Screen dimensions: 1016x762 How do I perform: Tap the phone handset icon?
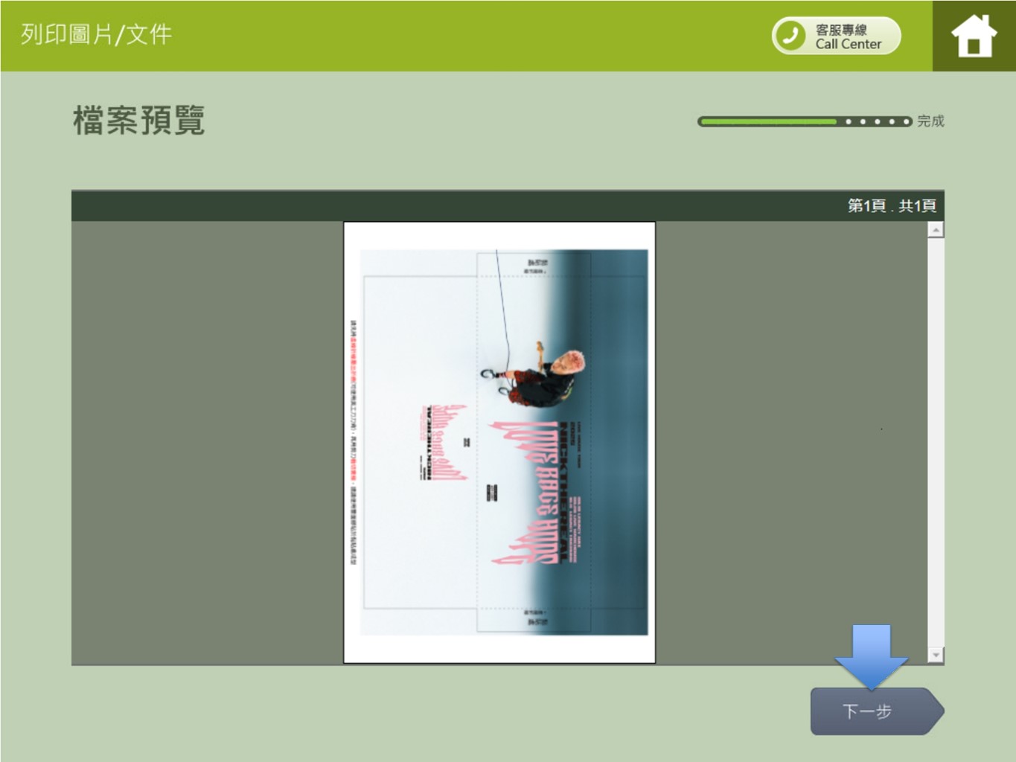click(x=790, y=36)
